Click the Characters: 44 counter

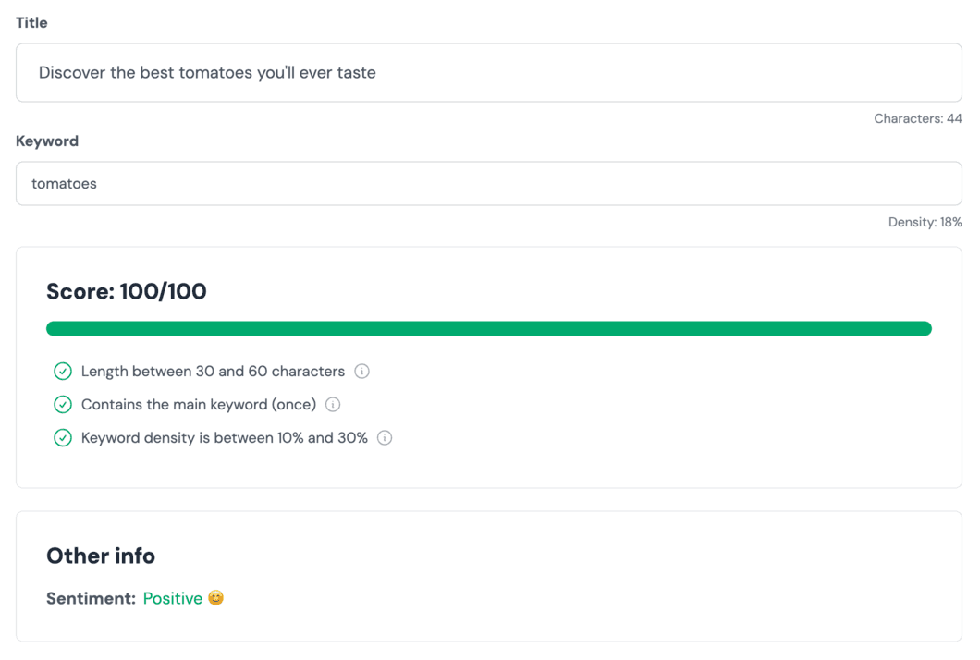917,119
